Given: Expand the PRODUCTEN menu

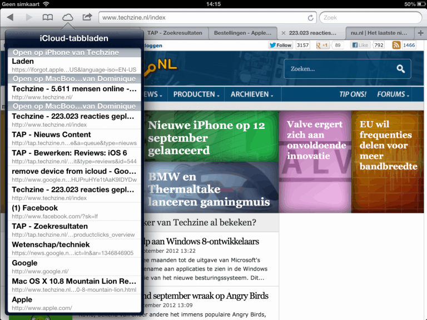Looking at the screenshot, I should (196, 94).
